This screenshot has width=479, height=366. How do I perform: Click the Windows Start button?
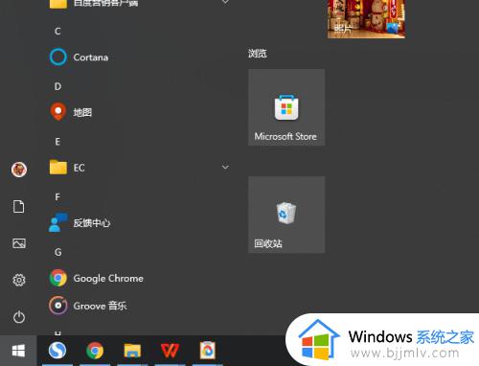click(18, 351)
